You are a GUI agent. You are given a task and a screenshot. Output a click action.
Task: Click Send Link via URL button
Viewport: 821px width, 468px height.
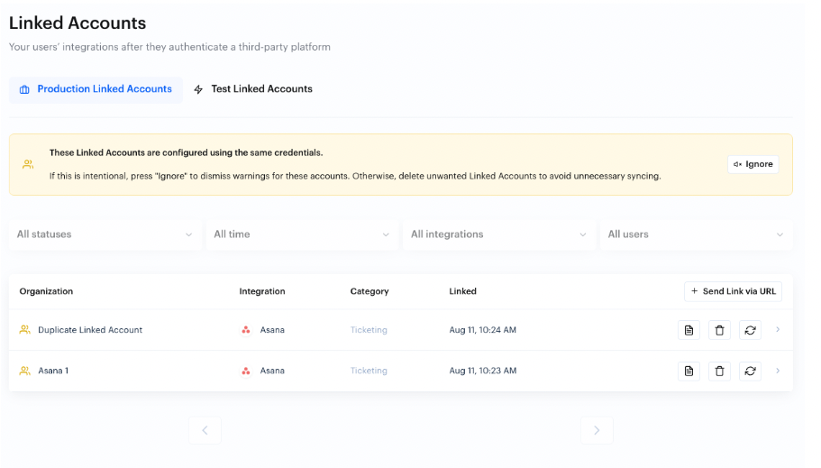[x=733, y=291]
